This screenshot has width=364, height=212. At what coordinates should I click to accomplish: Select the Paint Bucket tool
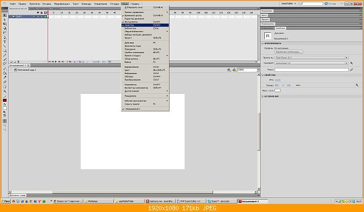5,73
